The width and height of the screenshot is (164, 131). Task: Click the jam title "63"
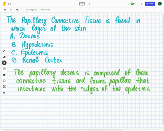pyautogui.click(x=10, y=4)
